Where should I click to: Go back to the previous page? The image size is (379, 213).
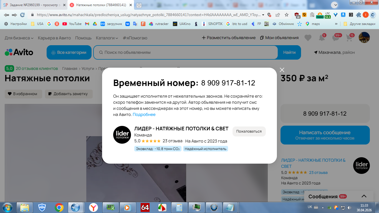[x=6, y=15]
